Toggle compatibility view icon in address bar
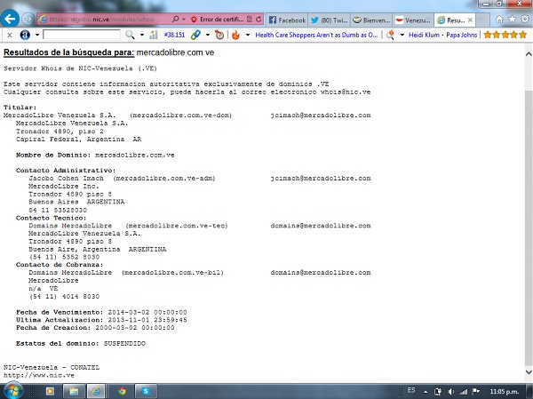Viewport: 533px width, 399px height. coord(250,20)
